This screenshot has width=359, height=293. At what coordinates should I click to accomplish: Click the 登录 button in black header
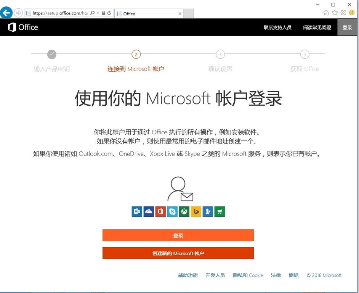click(347, 27)
